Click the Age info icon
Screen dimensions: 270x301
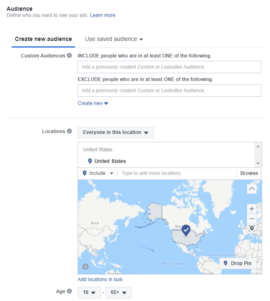click(x=70, y=291)
